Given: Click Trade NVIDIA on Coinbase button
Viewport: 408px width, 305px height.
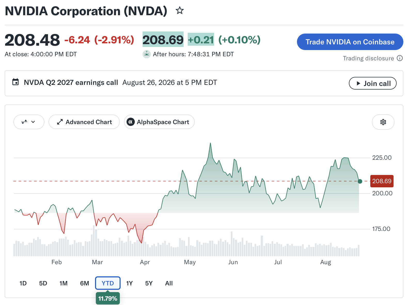Looking at the screenshot, I should click(350, 42).
